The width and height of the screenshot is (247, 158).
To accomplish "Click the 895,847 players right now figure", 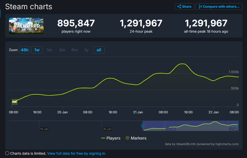I will [x=76, y=23].
